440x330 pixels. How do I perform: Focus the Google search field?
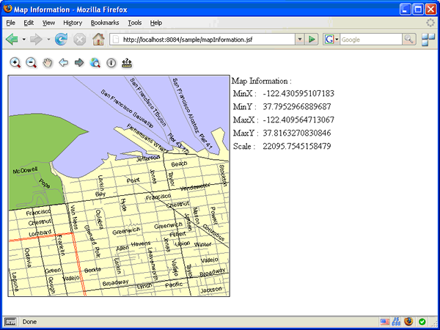click(x=370, y=40)
